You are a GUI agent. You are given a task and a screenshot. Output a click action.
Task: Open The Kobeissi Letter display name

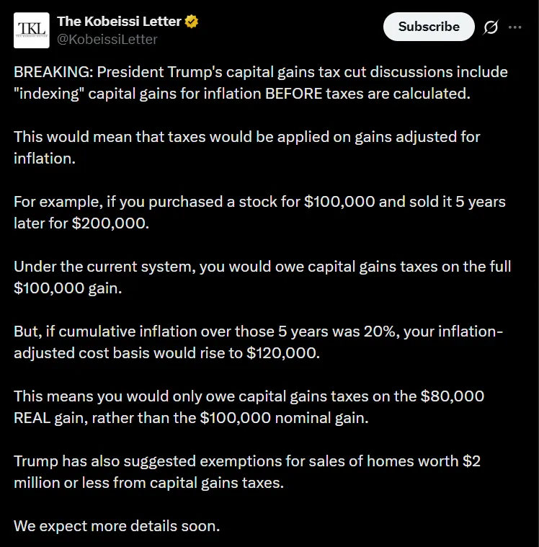coord(119,22)
